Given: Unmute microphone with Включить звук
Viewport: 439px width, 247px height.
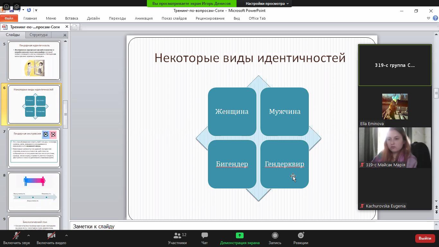Looking at the screenshot, I should (x=16, y=238).
